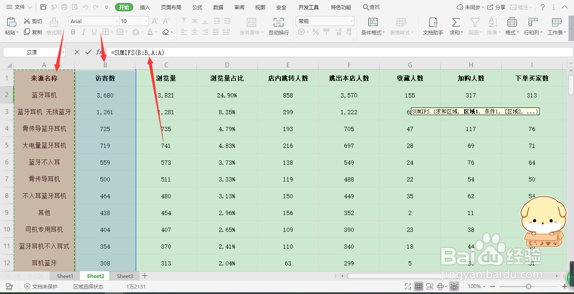Viewport: 574px width, 294px height.
Task: Open the Font name dropdown (Arial)
Action: tap(116, 21)
